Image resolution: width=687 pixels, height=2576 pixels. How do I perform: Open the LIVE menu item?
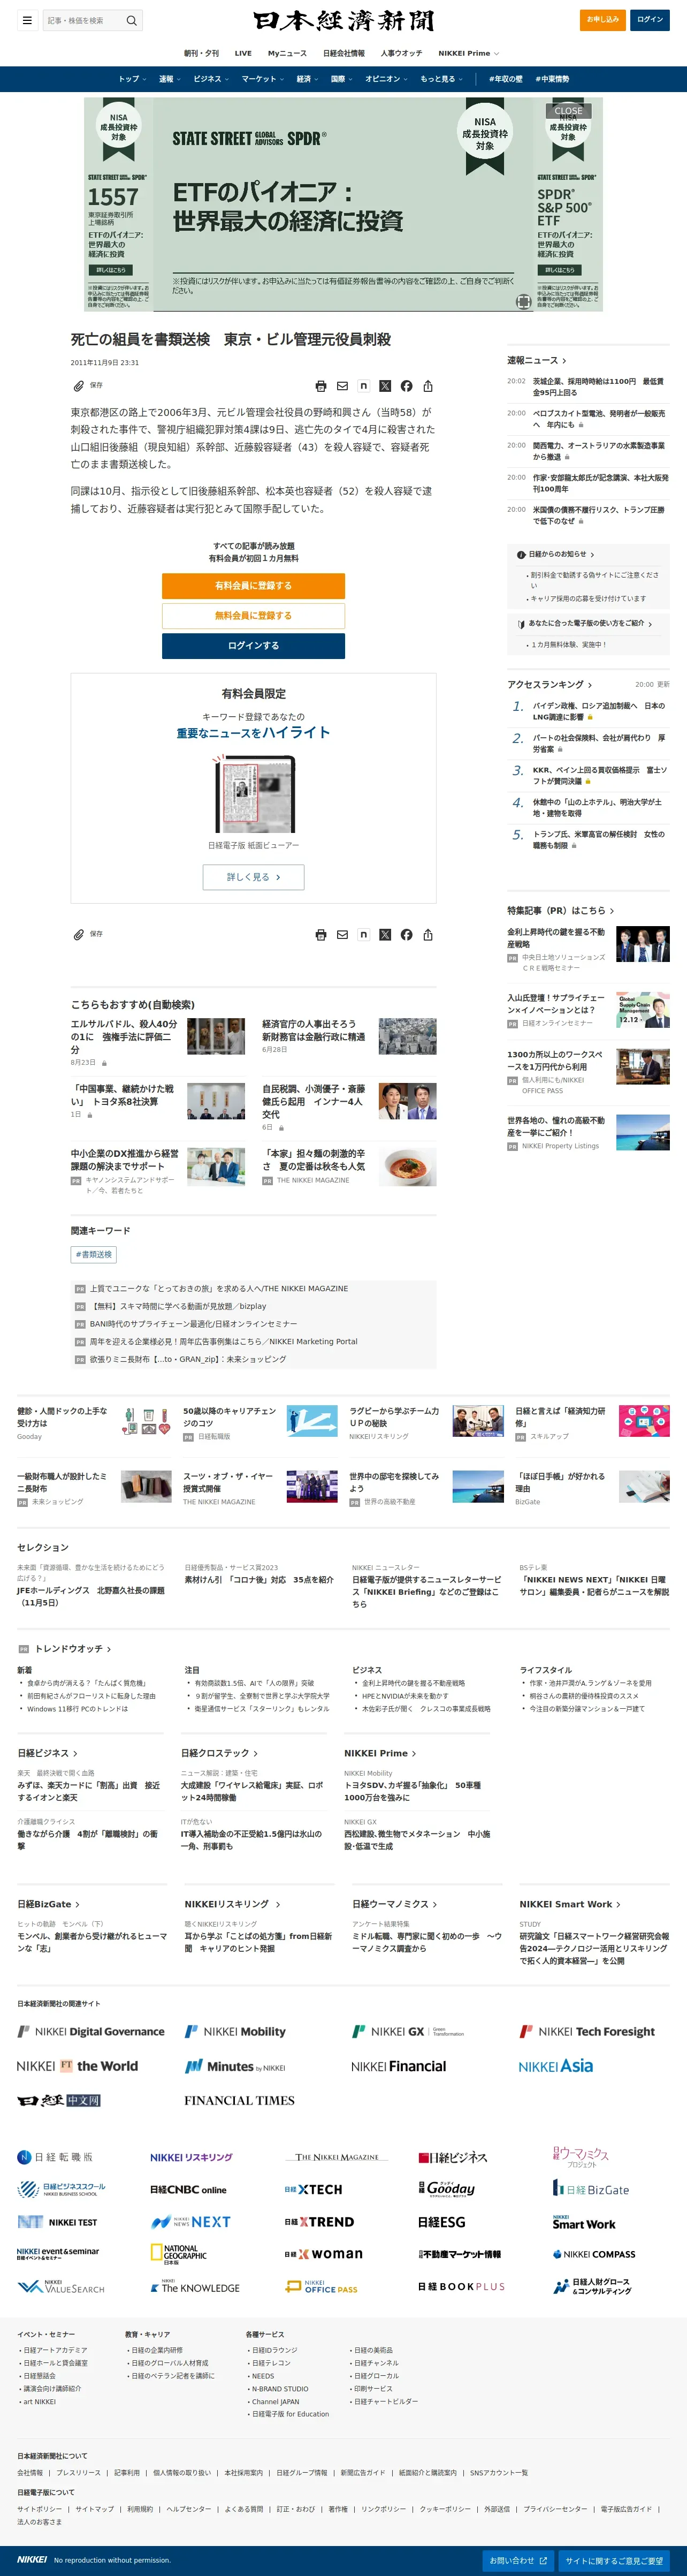coord(243,53)
